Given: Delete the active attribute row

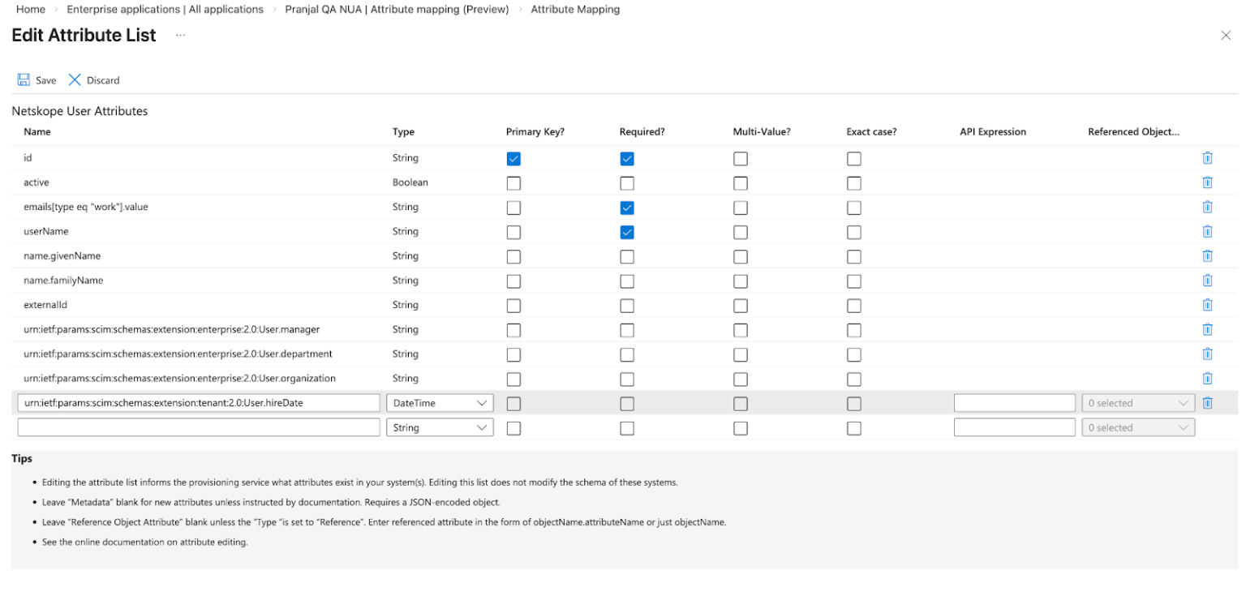Looking at the screenshot, I should [x=1207, y=182].
